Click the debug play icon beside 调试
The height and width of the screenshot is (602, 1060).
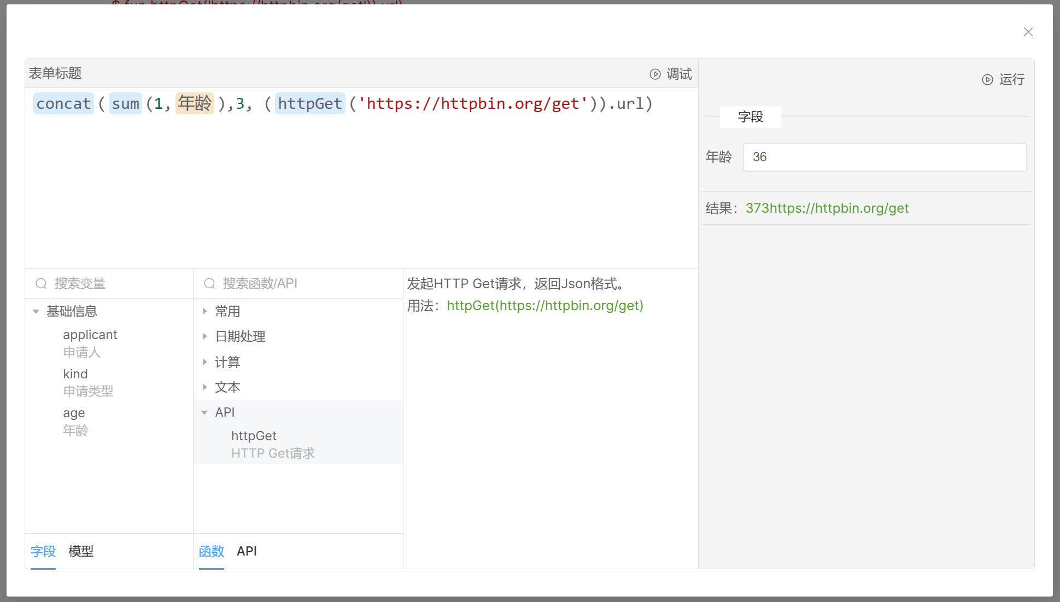[655, 74]
